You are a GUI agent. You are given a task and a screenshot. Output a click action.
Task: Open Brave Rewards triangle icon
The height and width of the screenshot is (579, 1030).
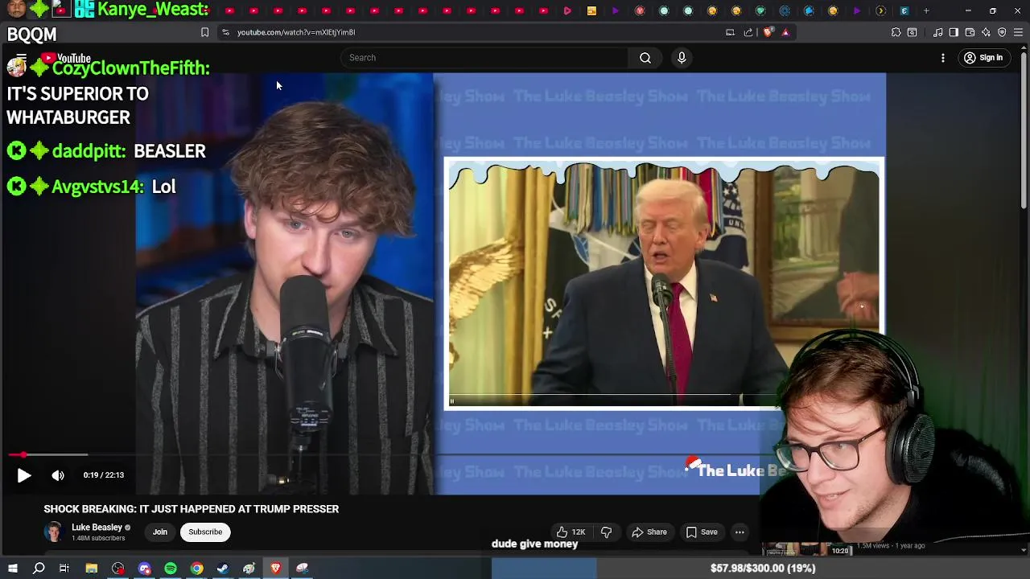point(785,32)
